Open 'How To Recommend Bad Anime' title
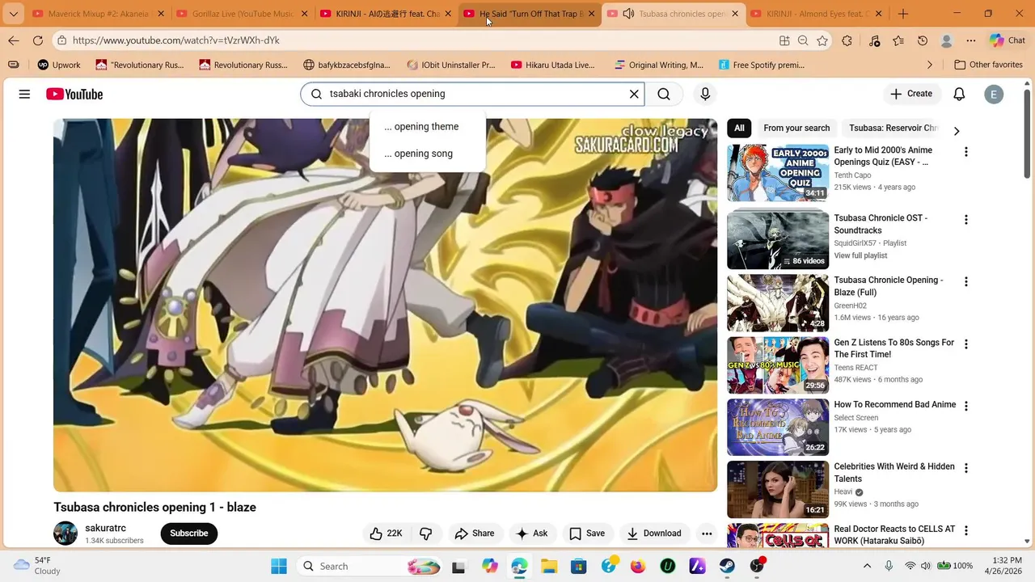 click(895, 404)
